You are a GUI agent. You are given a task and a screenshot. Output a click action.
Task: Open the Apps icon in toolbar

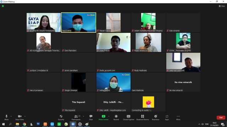coord(167,117)
